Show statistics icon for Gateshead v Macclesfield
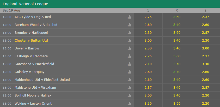Image resolution: width=220 pixels, height=107 pixels. tap(129, 64)
